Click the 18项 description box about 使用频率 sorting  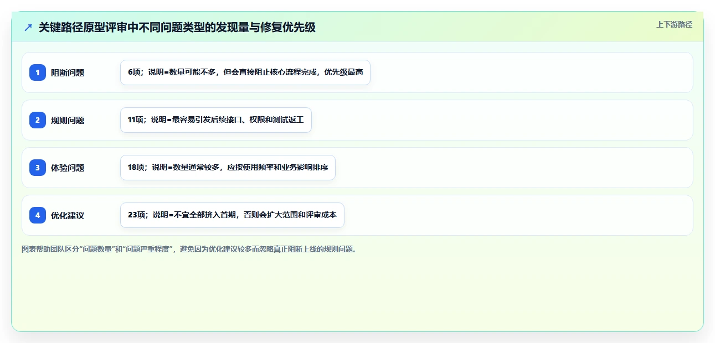pos(228,168)
